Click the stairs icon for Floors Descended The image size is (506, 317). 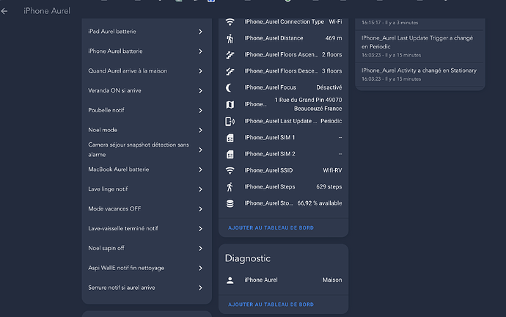click(230, 71)
